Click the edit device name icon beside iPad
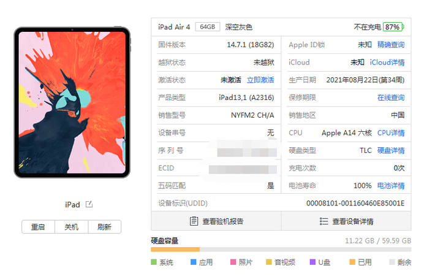The image size is (446, 279). (x=89, y=204)
